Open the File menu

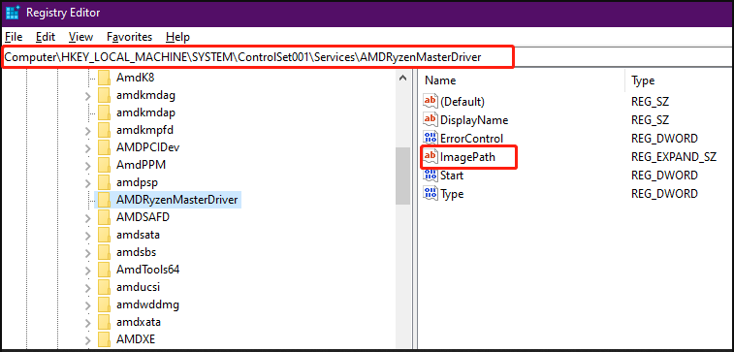point(14,37)
